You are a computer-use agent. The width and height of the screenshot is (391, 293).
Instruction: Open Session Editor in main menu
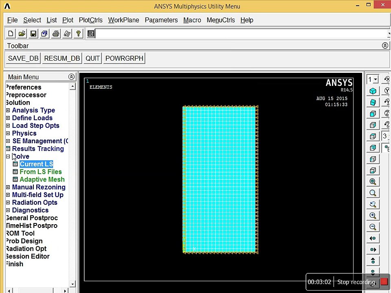tap(28, 256)
